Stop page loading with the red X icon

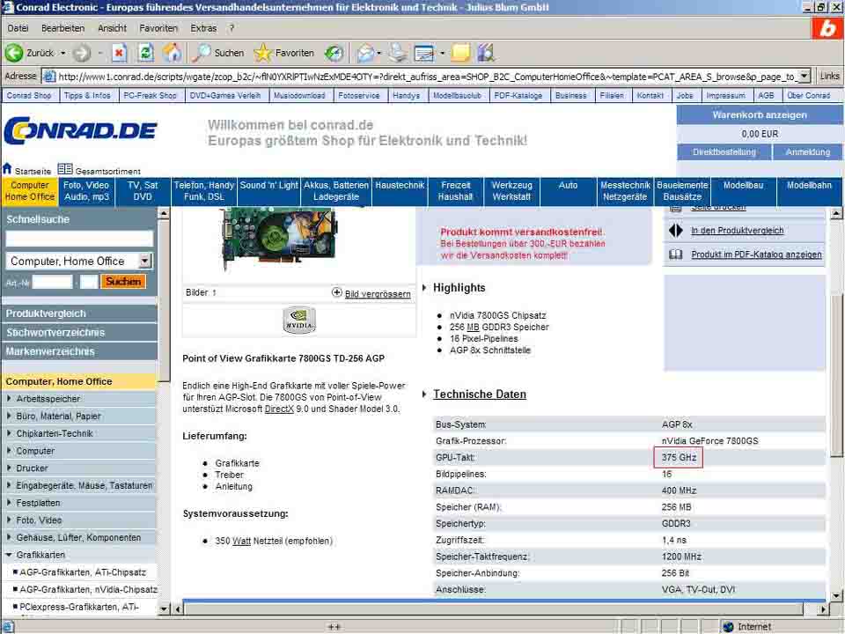click(119, 53)
